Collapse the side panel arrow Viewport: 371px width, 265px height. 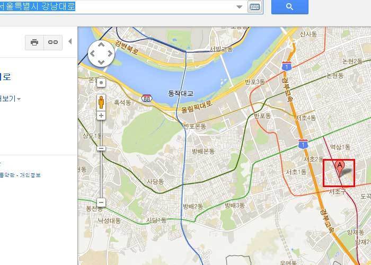pos(70,41)
